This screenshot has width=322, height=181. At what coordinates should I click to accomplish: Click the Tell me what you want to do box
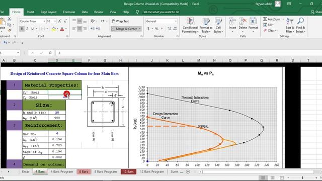point(160,12)
